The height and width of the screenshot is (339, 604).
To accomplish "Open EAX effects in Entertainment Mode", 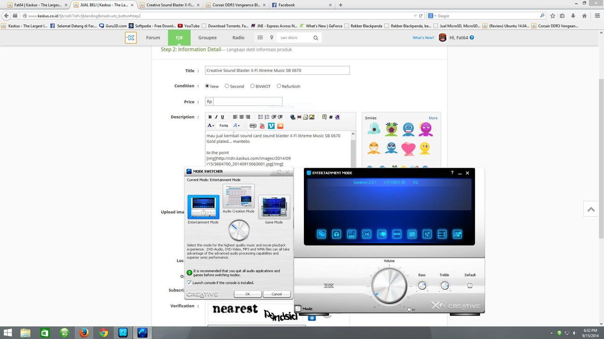I will pos(352,234).
